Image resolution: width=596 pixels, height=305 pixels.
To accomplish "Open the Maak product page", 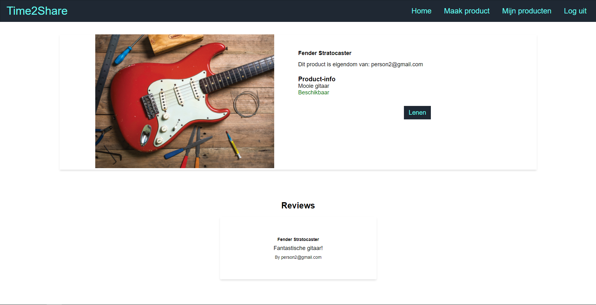I will coord(467,11).
